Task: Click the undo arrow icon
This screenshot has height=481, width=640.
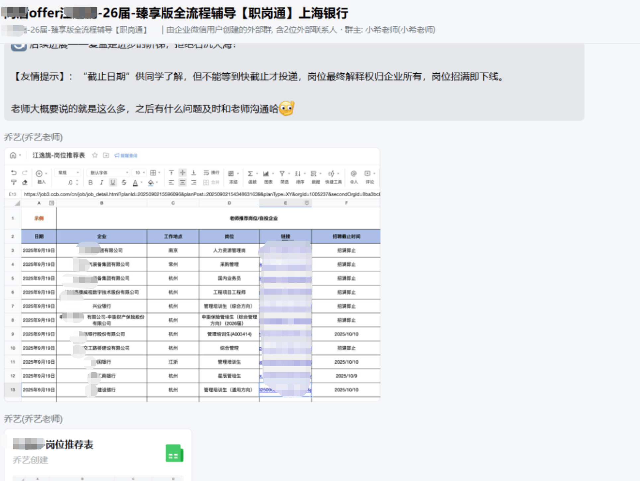Action: [x=14, y=172]
